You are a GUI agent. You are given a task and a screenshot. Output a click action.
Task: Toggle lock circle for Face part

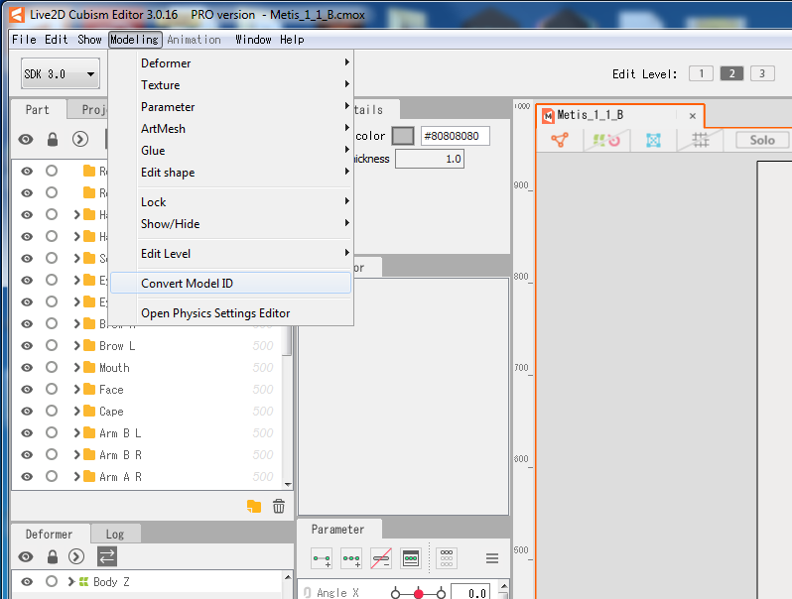[52, 389]
